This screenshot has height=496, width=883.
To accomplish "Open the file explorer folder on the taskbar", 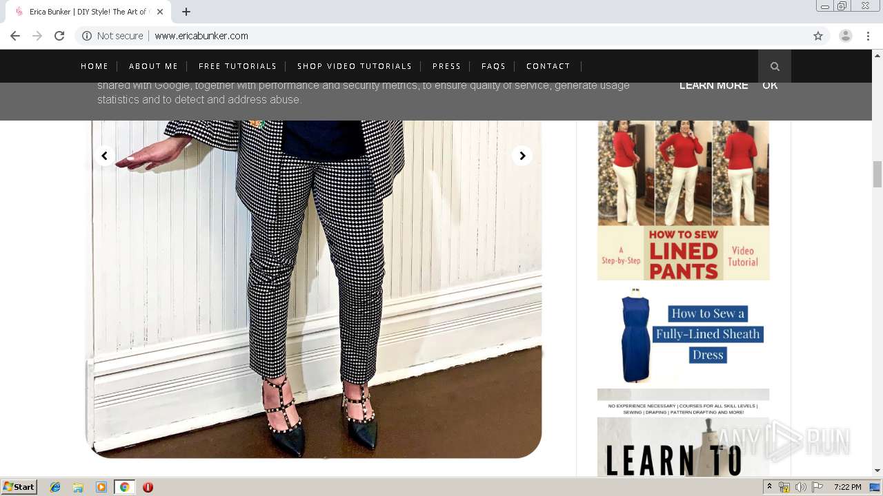I will tap(78, 487).
